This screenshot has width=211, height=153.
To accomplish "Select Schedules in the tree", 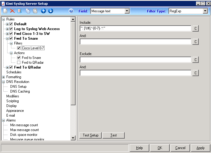I will tap(14, 72).
